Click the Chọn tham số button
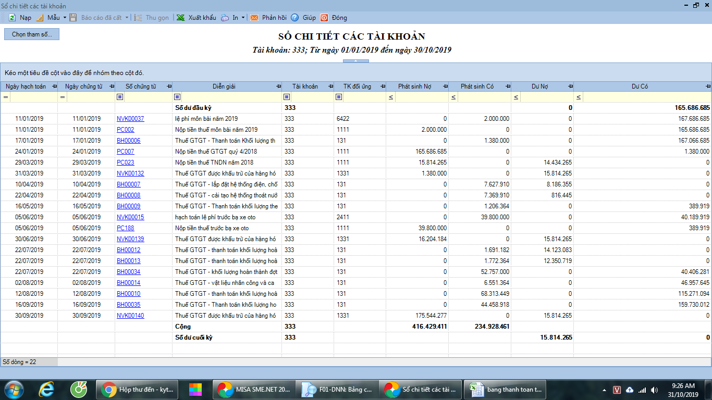Screen dimensions: 712x400 click(32, 34)
